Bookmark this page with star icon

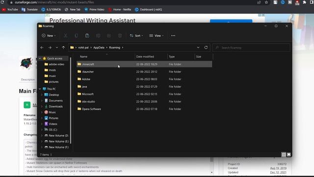(266, 2)
